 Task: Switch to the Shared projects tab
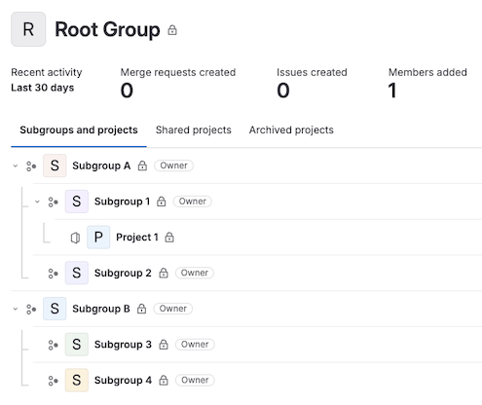(x=194, y=129)
